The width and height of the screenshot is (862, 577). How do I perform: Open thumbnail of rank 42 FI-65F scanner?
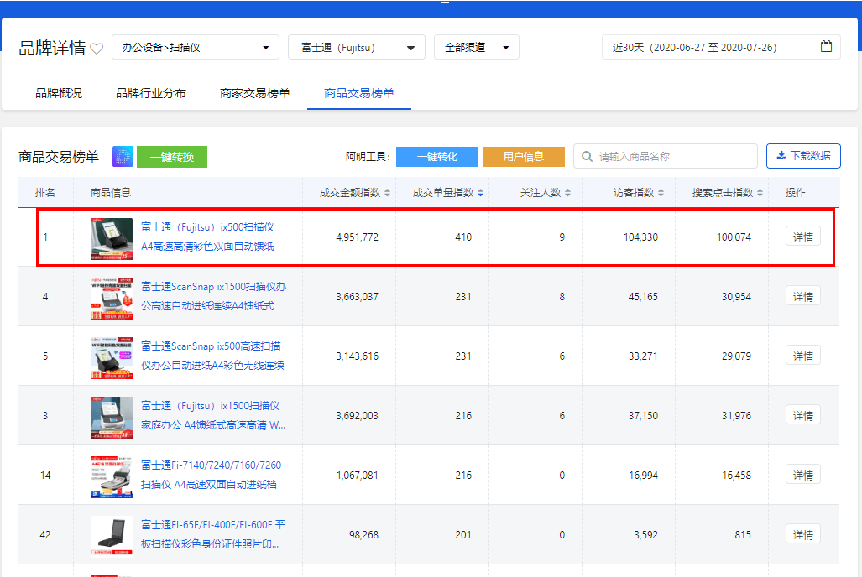pyautogui.click(x=112, y=537)
